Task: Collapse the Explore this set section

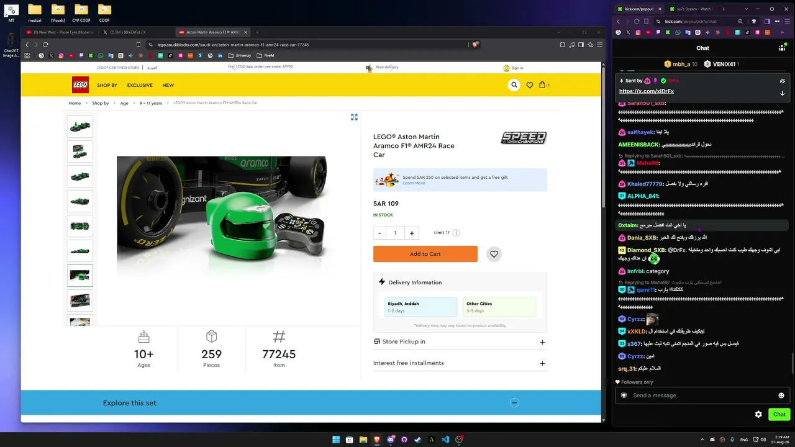Action: pyautogui.click(x=514, y=402)
